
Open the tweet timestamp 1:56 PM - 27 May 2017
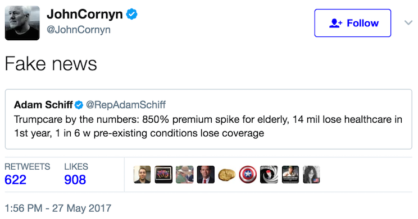click(58, 208)
